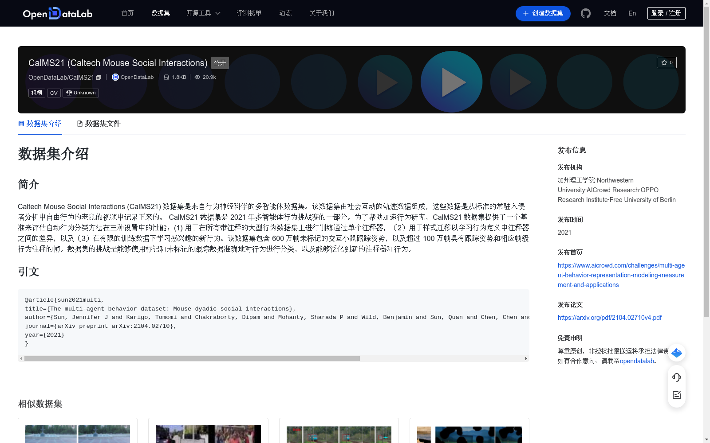Click the blue bird floating icon
The image size is (710, 443).
pos(677,353)
